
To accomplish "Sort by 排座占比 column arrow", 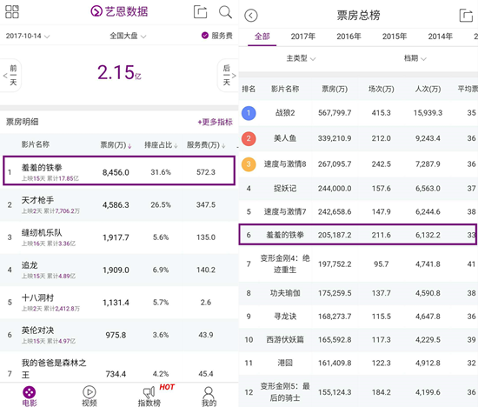I will click(x=176, y=146).
